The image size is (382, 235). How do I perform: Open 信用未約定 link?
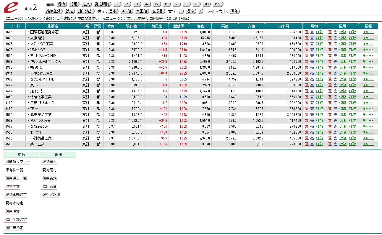(14, 228)
